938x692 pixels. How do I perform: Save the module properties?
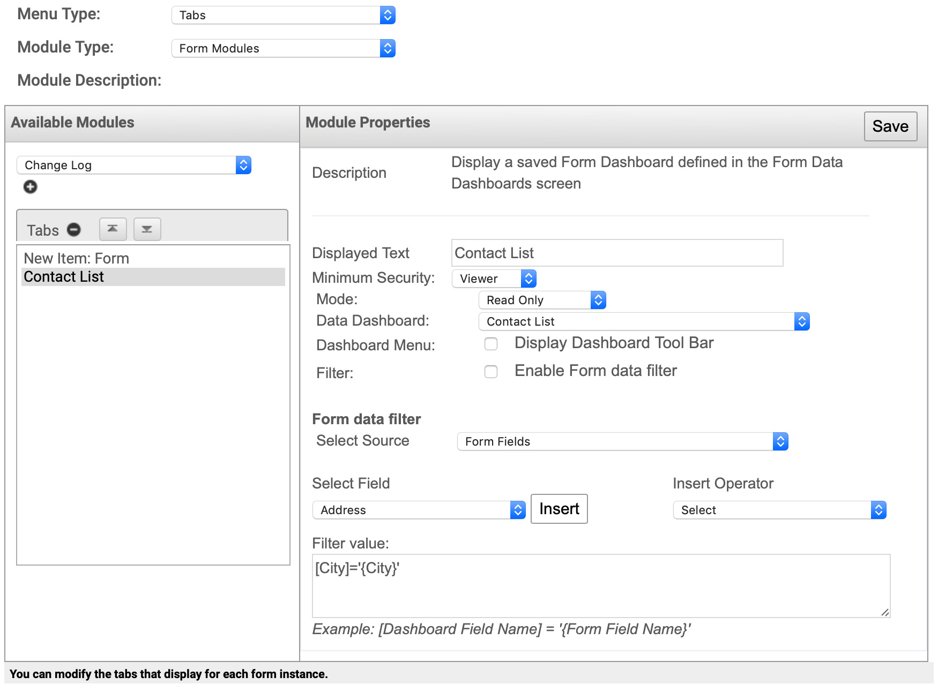coord(891,126)
